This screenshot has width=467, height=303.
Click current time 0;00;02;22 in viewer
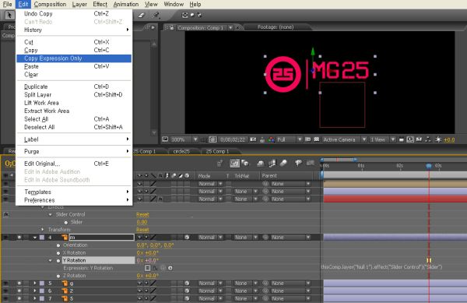pos(232,139)
